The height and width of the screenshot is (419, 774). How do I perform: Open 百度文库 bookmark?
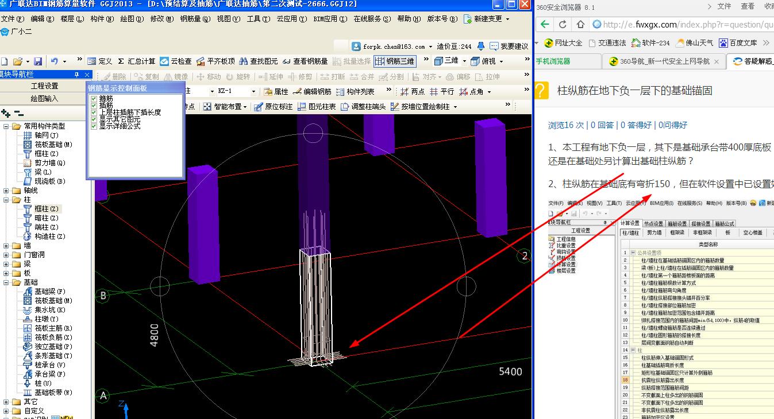click(738, 42)
